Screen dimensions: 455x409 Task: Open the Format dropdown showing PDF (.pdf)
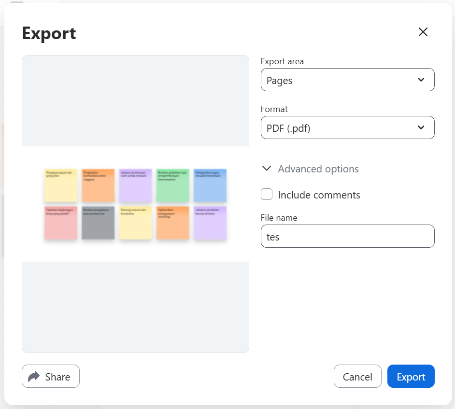tap(347, 127)
